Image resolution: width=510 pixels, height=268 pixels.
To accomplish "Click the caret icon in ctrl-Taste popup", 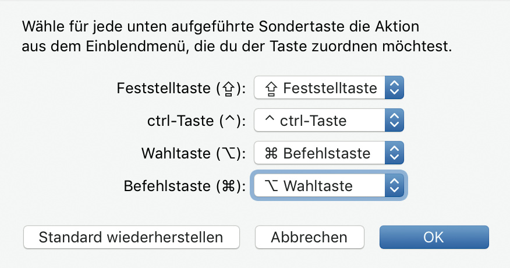I will click(x=270, y=120).
